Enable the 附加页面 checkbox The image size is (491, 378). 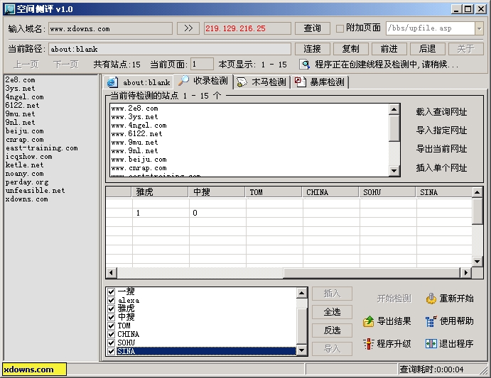click(340, 29)
